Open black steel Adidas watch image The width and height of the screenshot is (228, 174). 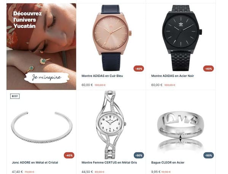(x=181, y=38)
